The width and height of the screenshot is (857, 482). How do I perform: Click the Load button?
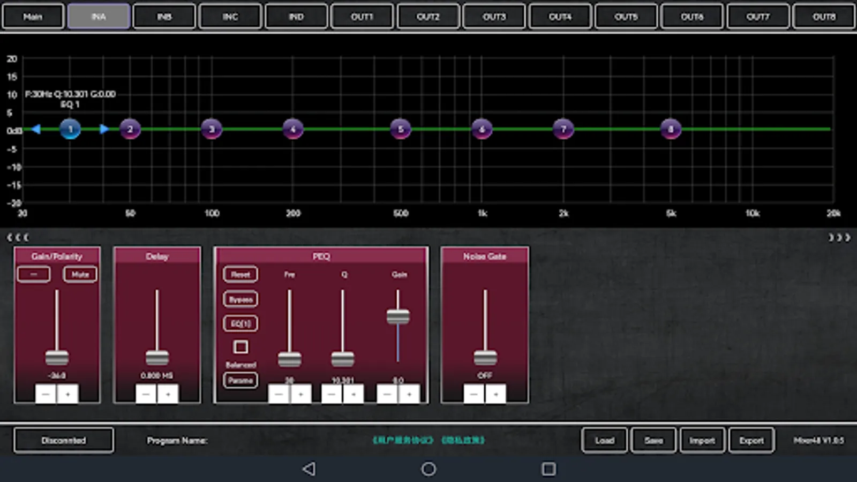tap(605, 440)
